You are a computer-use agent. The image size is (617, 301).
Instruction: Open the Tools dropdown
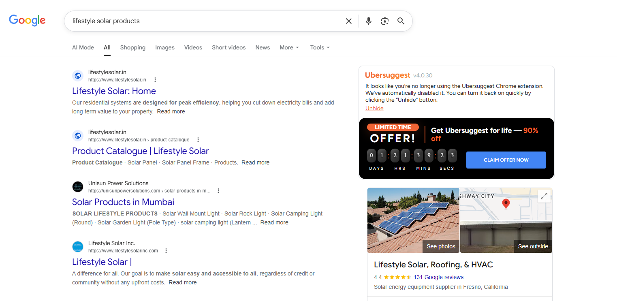click(x=320, y=47)
